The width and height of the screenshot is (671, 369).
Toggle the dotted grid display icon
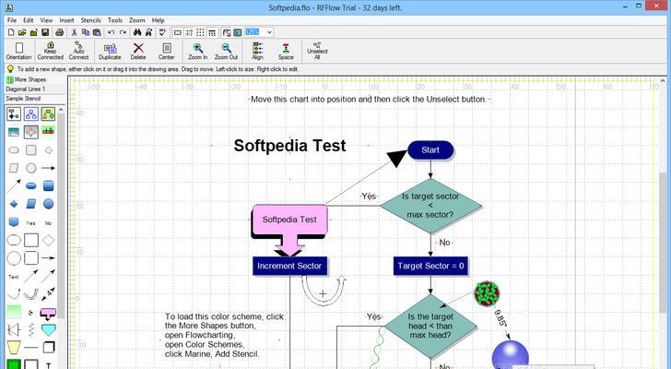[x=200, y=32]
